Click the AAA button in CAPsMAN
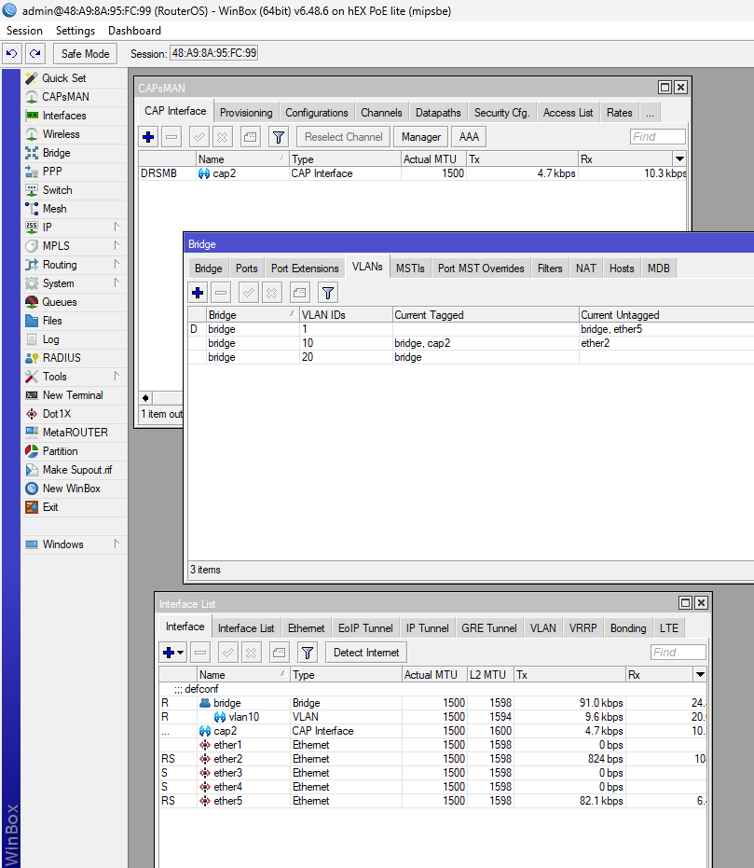754x868 pixels. (x=468, y=136)
